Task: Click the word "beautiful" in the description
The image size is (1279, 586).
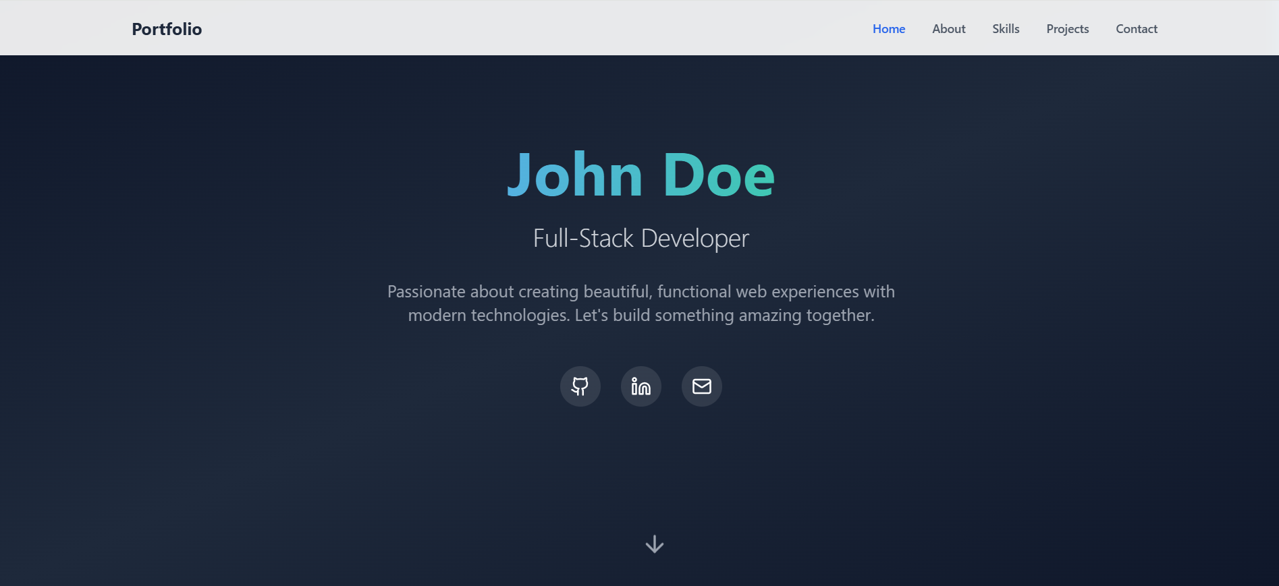Action: point(617,291)
